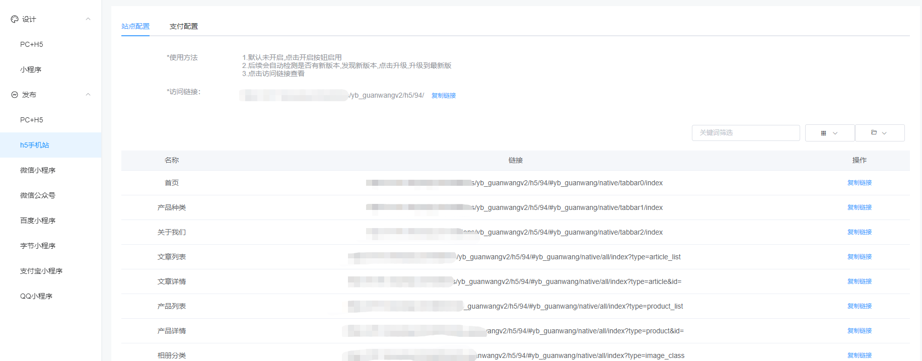The height and width of the screenshot is (361, 922).
Task: Copy the link for the 产品种类 row
Action: click(859, 207)
